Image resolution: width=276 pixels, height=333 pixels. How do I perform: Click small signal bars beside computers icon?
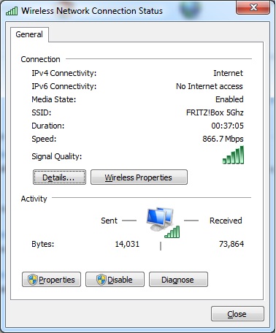(172, 232)
